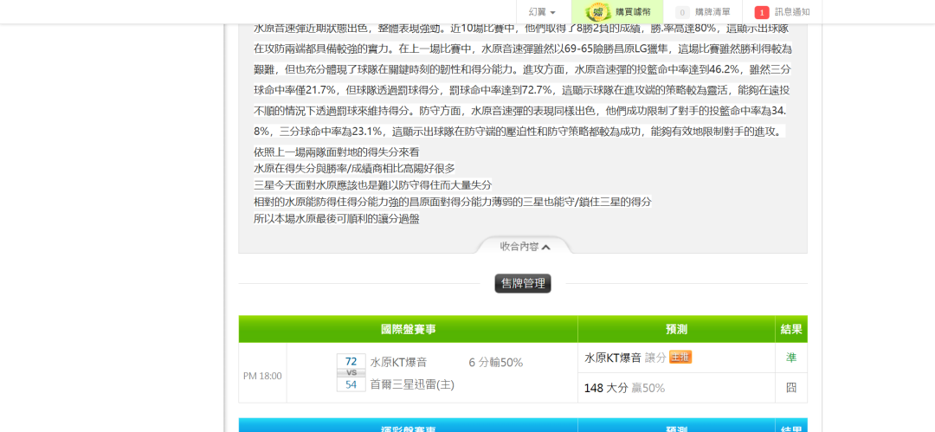Click the 6 分輸50% handicap text

tap(495, 362)
